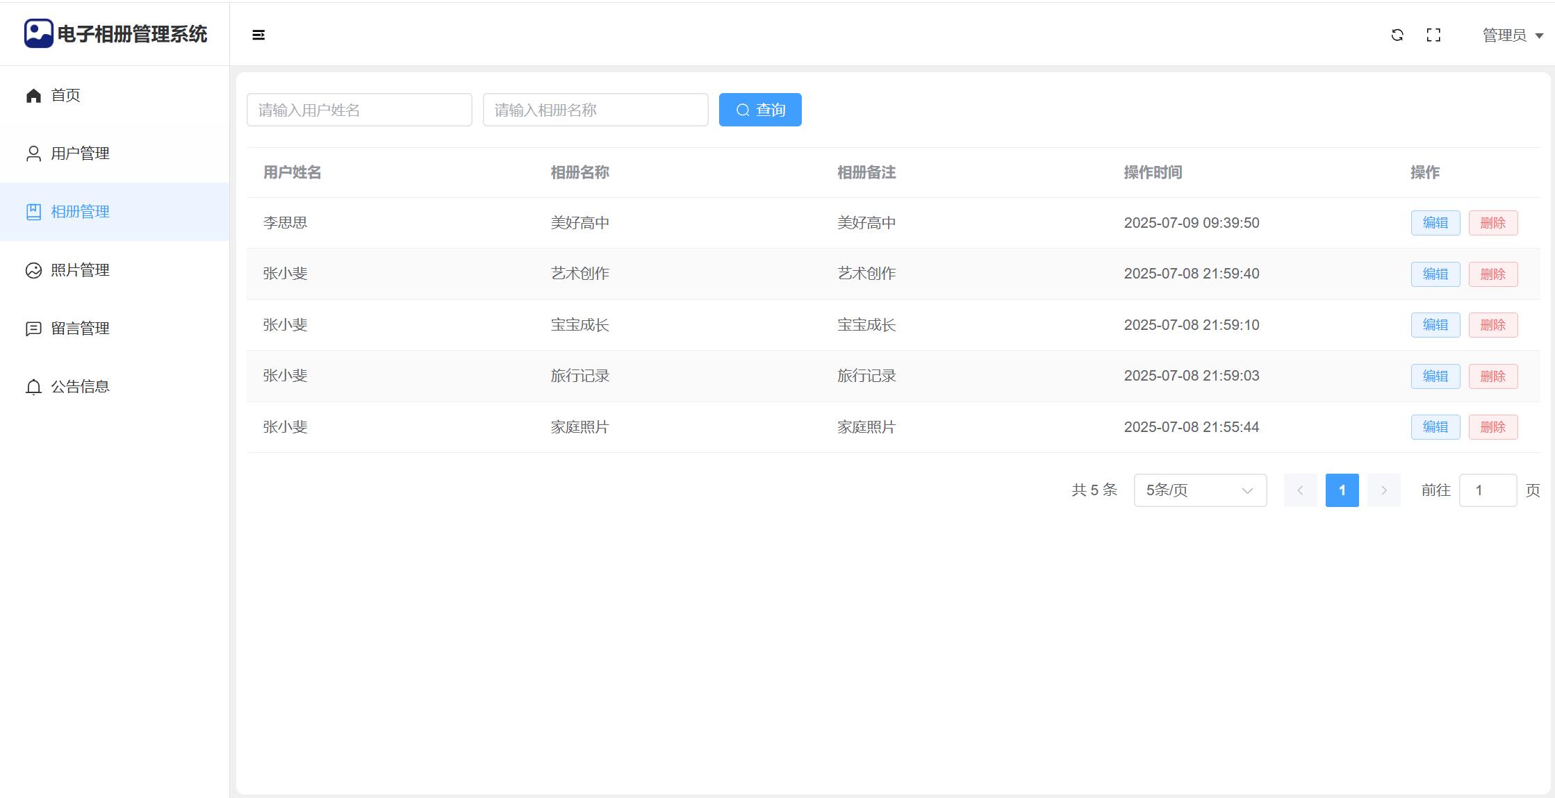Click the bell icon beside 公告信息
This screenshot has height=798, width=1555.
click(33, 387)
